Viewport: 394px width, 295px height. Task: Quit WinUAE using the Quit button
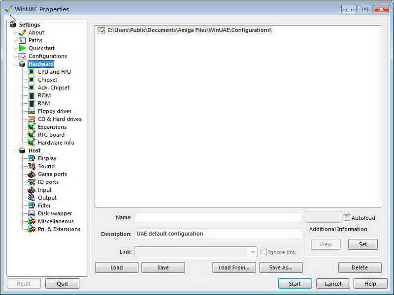pos(63,284)
